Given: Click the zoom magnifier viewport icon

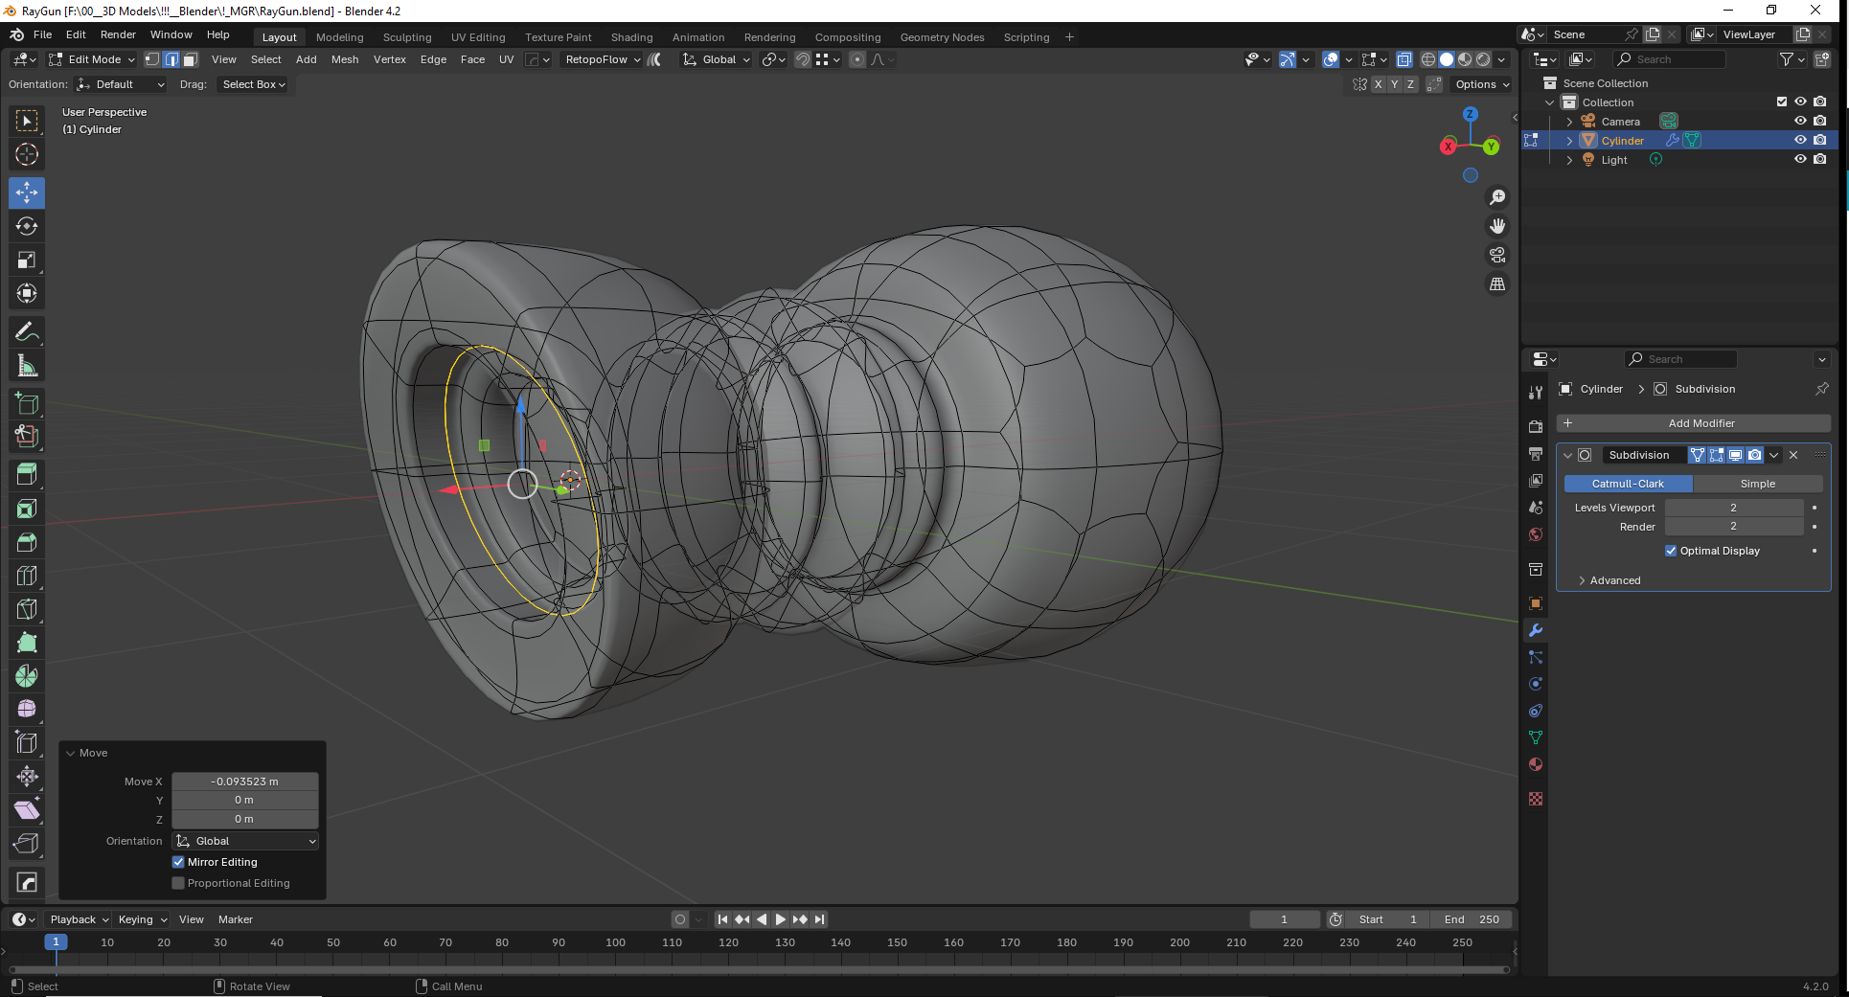Looking at the screenshot, I should [1496, 197].
